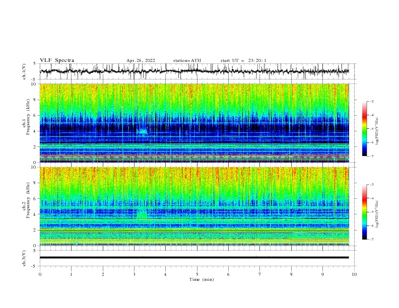Select the date "Apr. 26, 2022"

tap(141, 60)
